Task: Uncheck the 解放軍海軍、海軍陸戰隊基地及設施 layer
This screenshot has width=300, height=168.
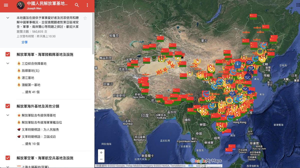Action: click(x=8, y=54)
